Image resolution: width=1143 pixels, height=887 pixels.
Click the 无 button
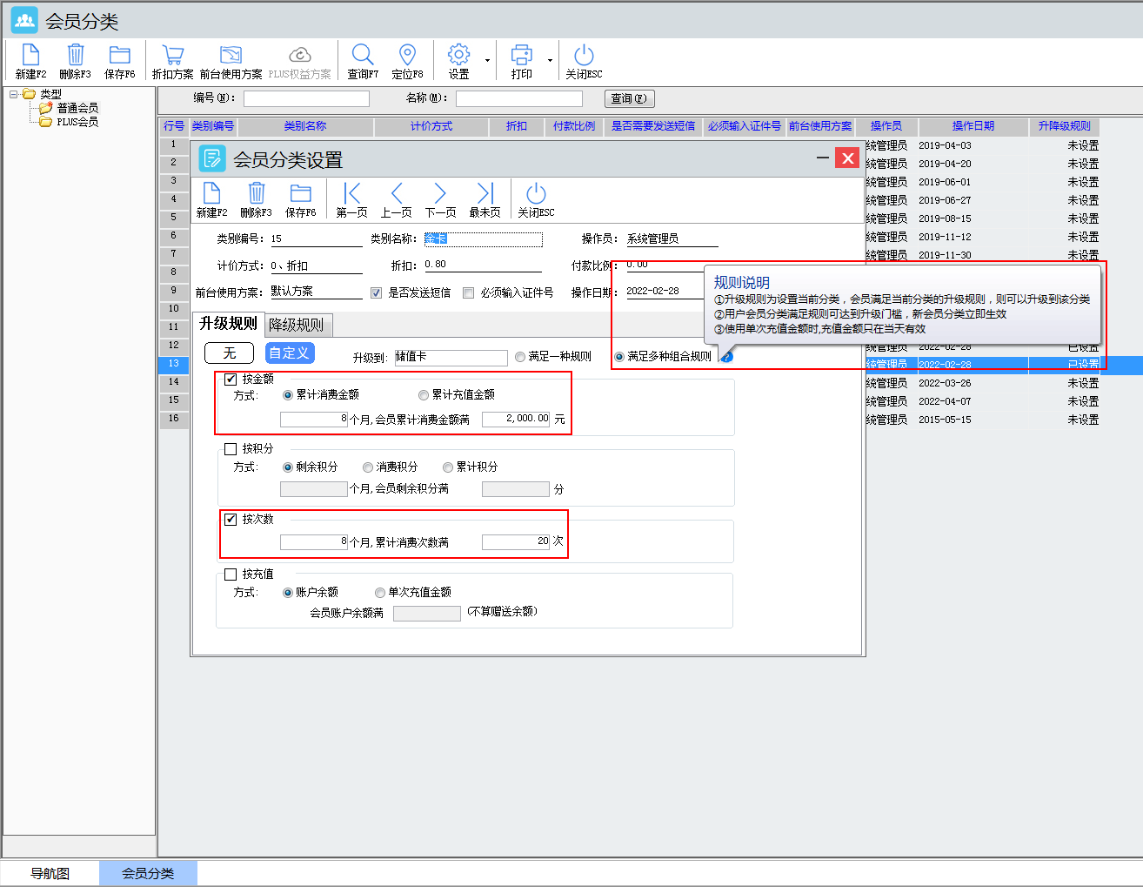click(229, 353)
